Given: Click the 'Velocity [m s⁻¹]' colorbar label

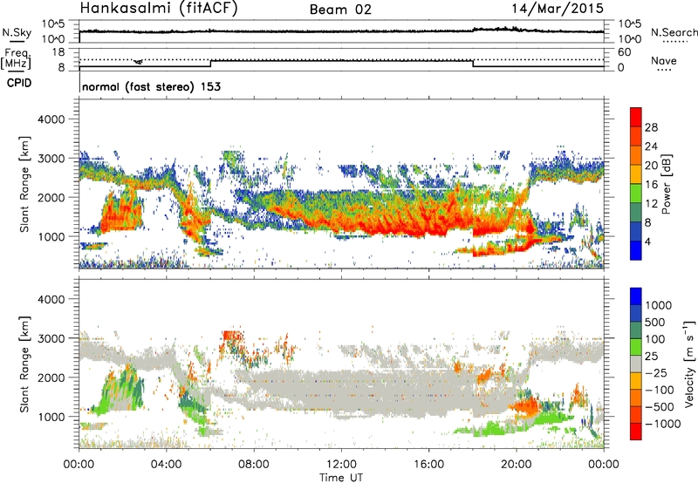Looking at the screenshot, I should [x=689, y=364].
